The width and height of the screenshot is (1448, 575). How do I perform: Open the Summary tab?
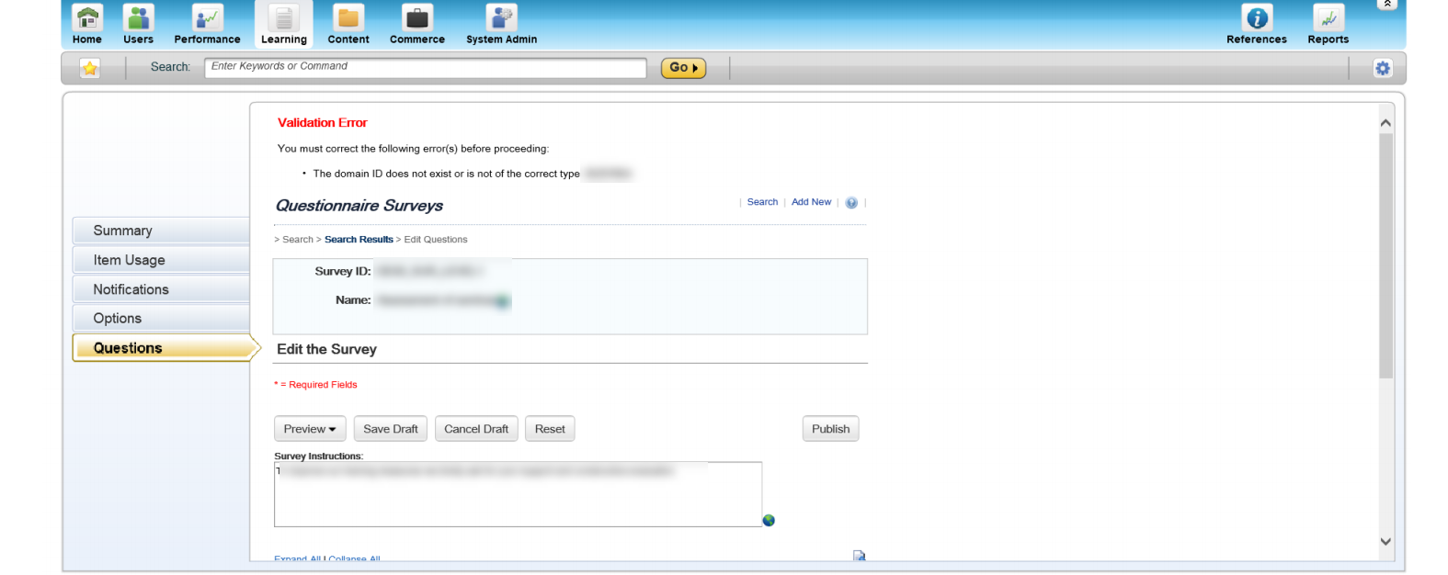click(162, 231)
